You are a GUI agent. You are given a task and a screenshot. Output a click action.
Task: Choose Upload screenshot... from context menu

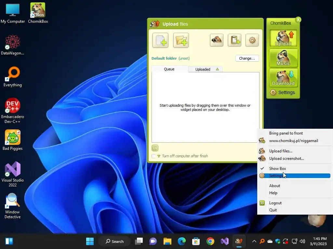coord(295,158)
